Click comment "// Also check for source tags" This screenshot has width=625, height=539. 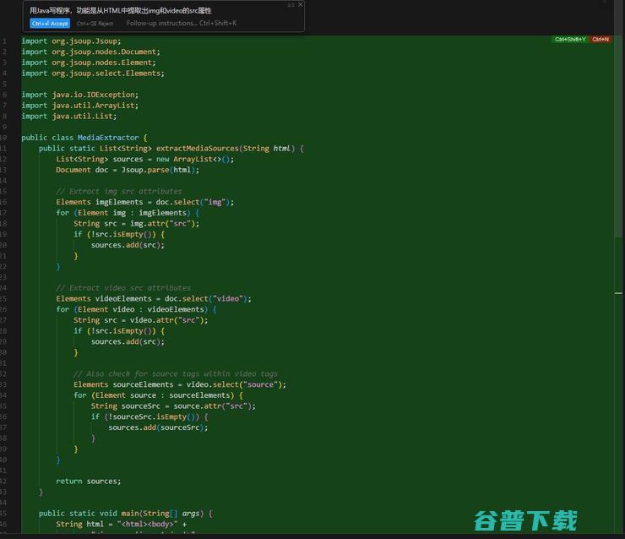tap(176, 374)
